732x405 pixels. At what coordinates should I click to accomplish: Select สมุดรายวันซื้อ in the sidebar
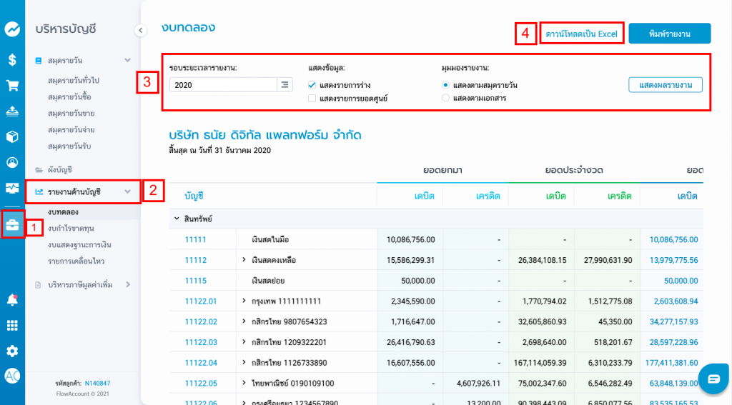(69, 96)
